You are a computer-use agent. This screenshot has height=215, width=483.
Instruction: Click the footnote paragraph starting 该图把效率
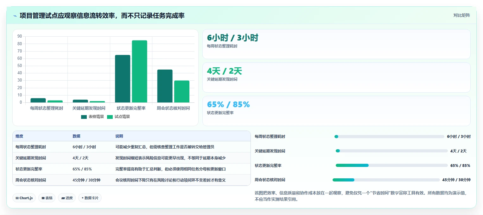point(361,196)
